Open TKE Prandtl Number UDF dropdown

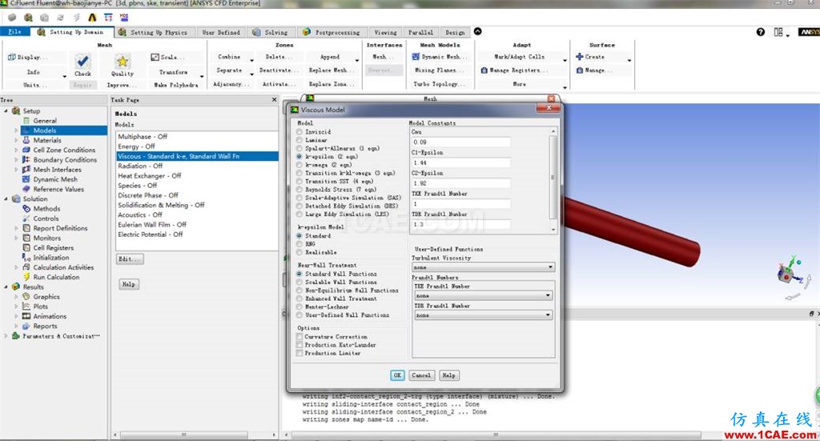pyautogui.click(x=483, y=296)
